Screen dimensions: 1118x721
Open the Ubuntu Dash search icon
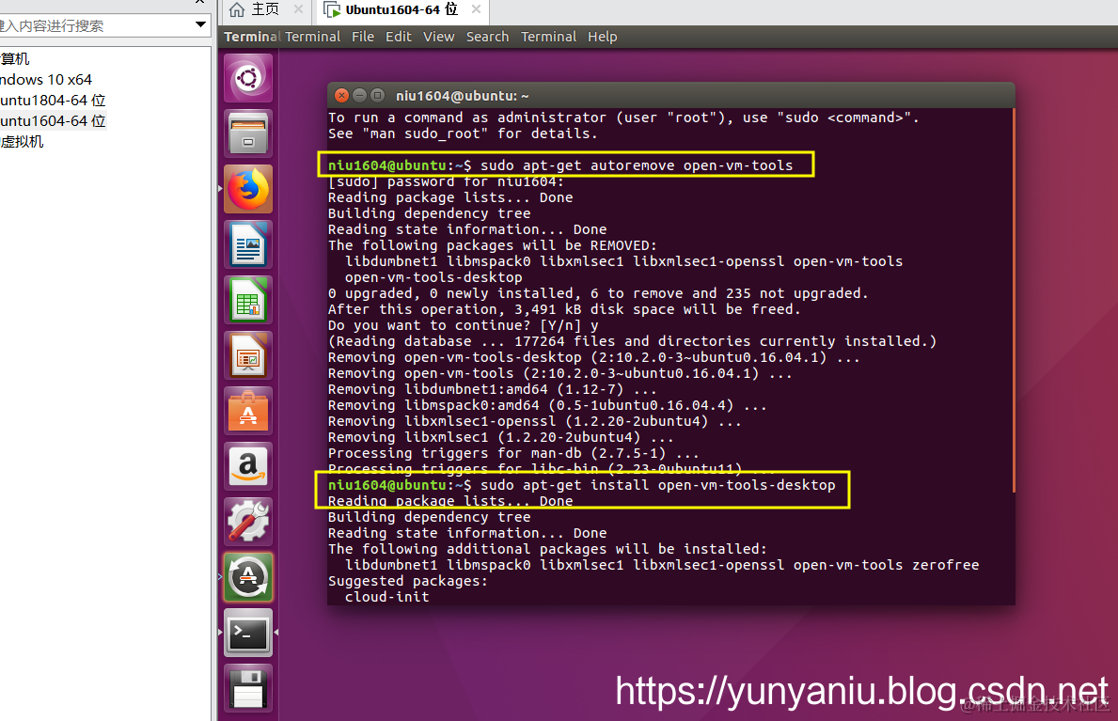(x=248, y=77)
